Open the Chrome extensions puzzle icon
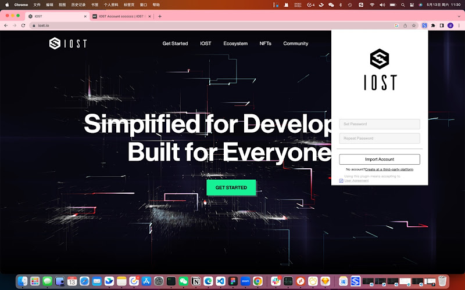This screenshot has width=465, height=290. coord(433,26)
